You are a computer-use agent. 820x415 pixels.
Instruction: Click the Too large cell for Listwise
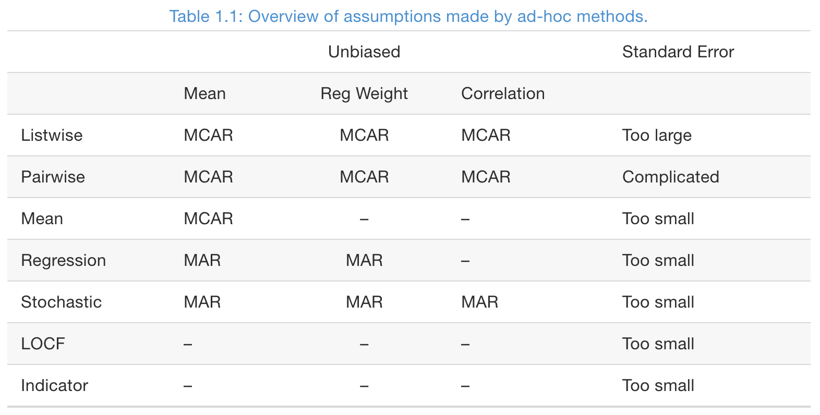click(657, 135)
